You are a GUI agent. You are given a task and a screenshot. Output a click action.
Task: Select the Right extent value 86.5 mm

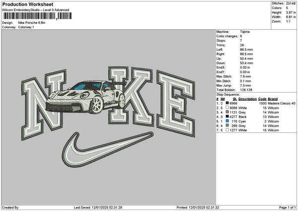[246, 54]
